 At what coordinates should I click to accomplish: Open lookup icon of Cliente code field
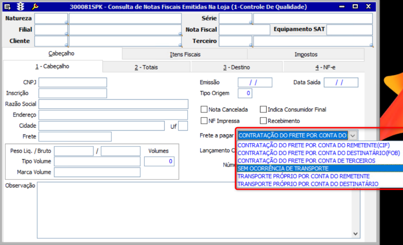coord(66,45)
